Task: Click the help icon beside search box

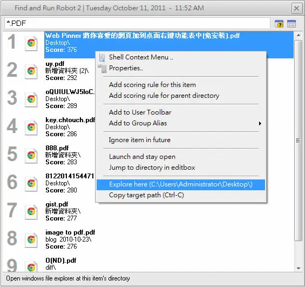Action: [x=279, y=24]
